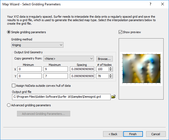
Task: Enable Assign NoData outside convex hull checkbox
Action: tap(13, 86)
